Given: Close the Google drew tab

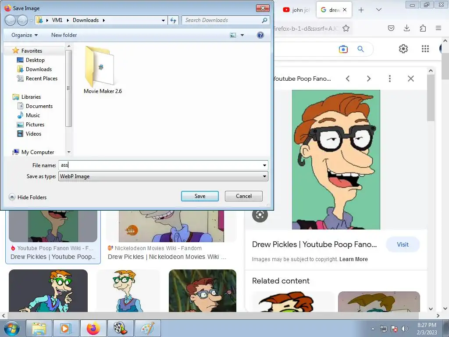Looking at the screenshot, I should [345, 10].
